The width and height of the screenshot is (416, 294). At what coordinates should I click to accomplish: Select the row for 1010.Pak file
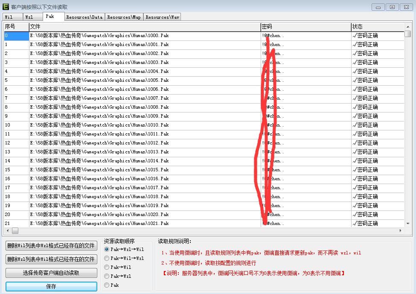click(x=99, y=125)
